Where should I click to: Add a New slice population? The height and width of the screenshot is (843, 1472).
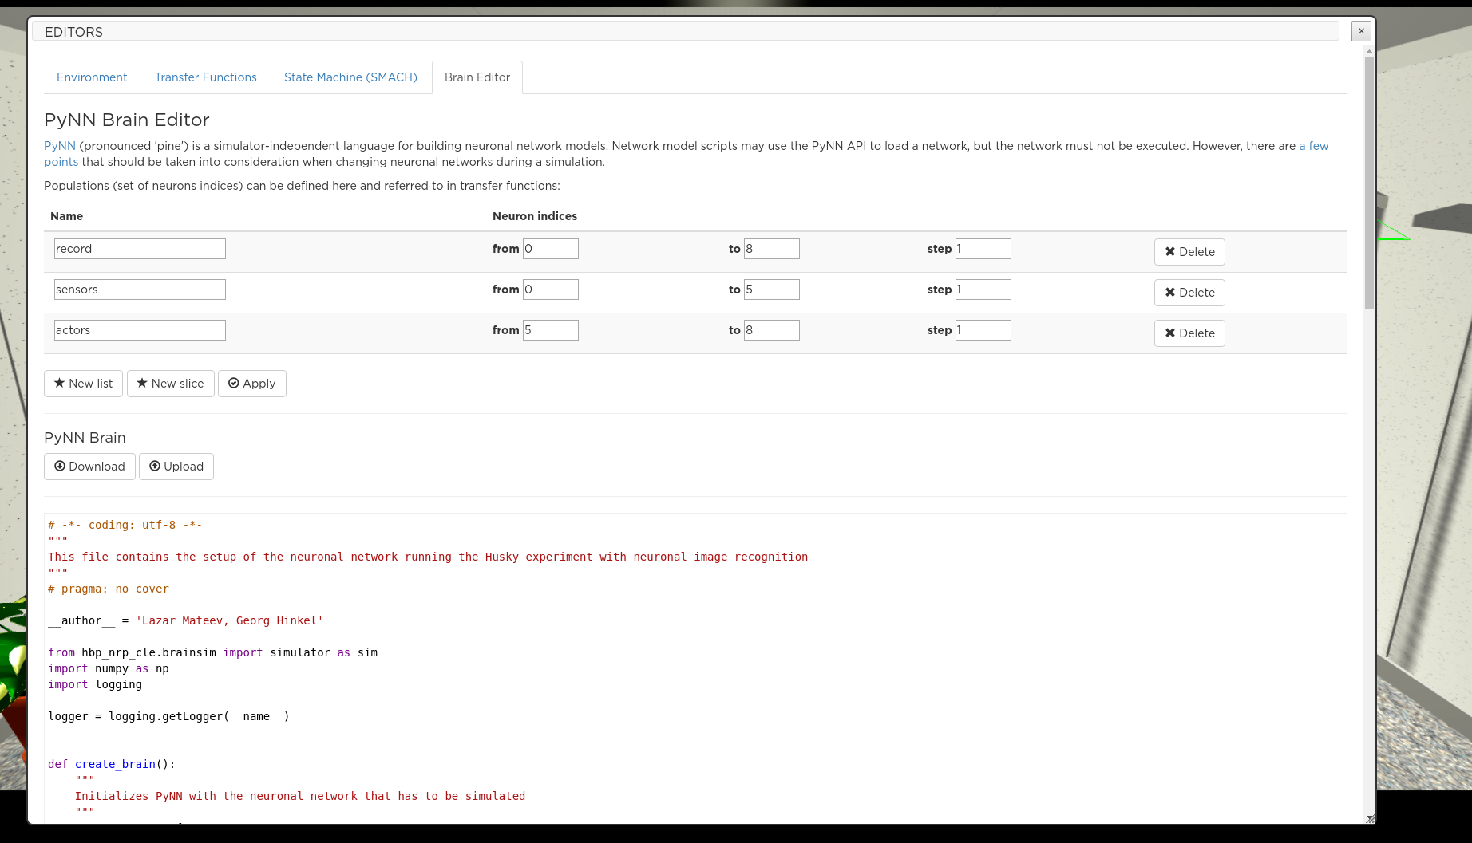tap(170, 384)
